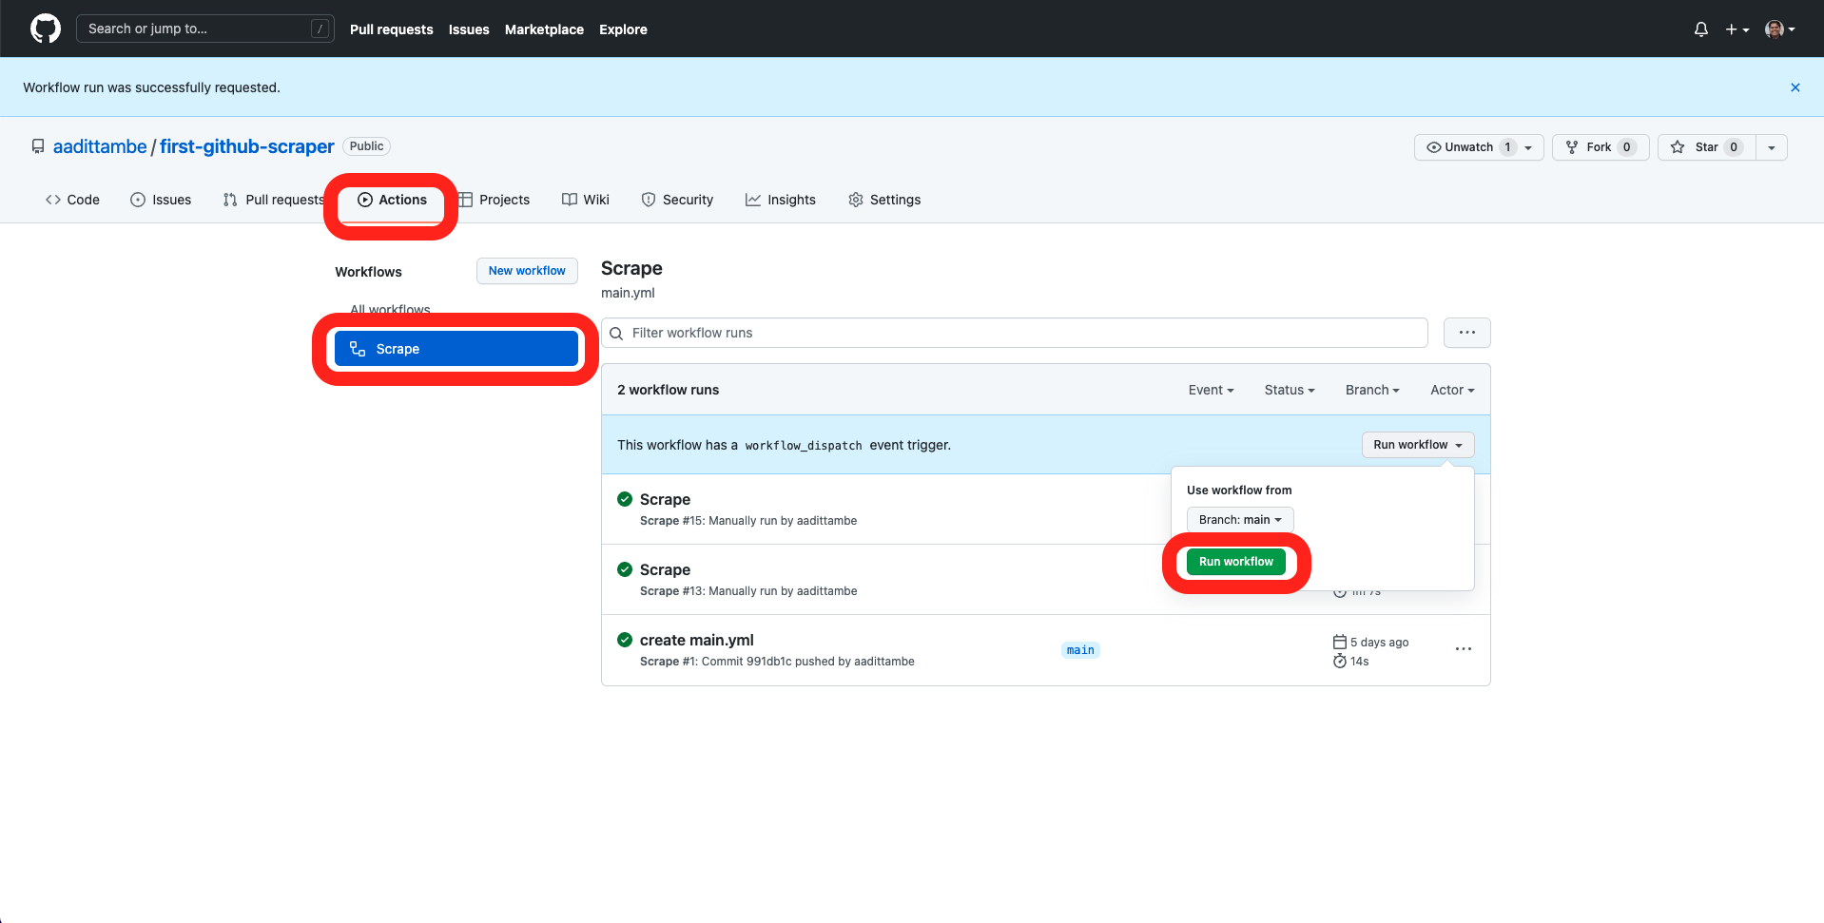The width and height of the screenshot is (1824, 923).
Task: Open aadittambe user profile link
Action: (x=100, y=146)
